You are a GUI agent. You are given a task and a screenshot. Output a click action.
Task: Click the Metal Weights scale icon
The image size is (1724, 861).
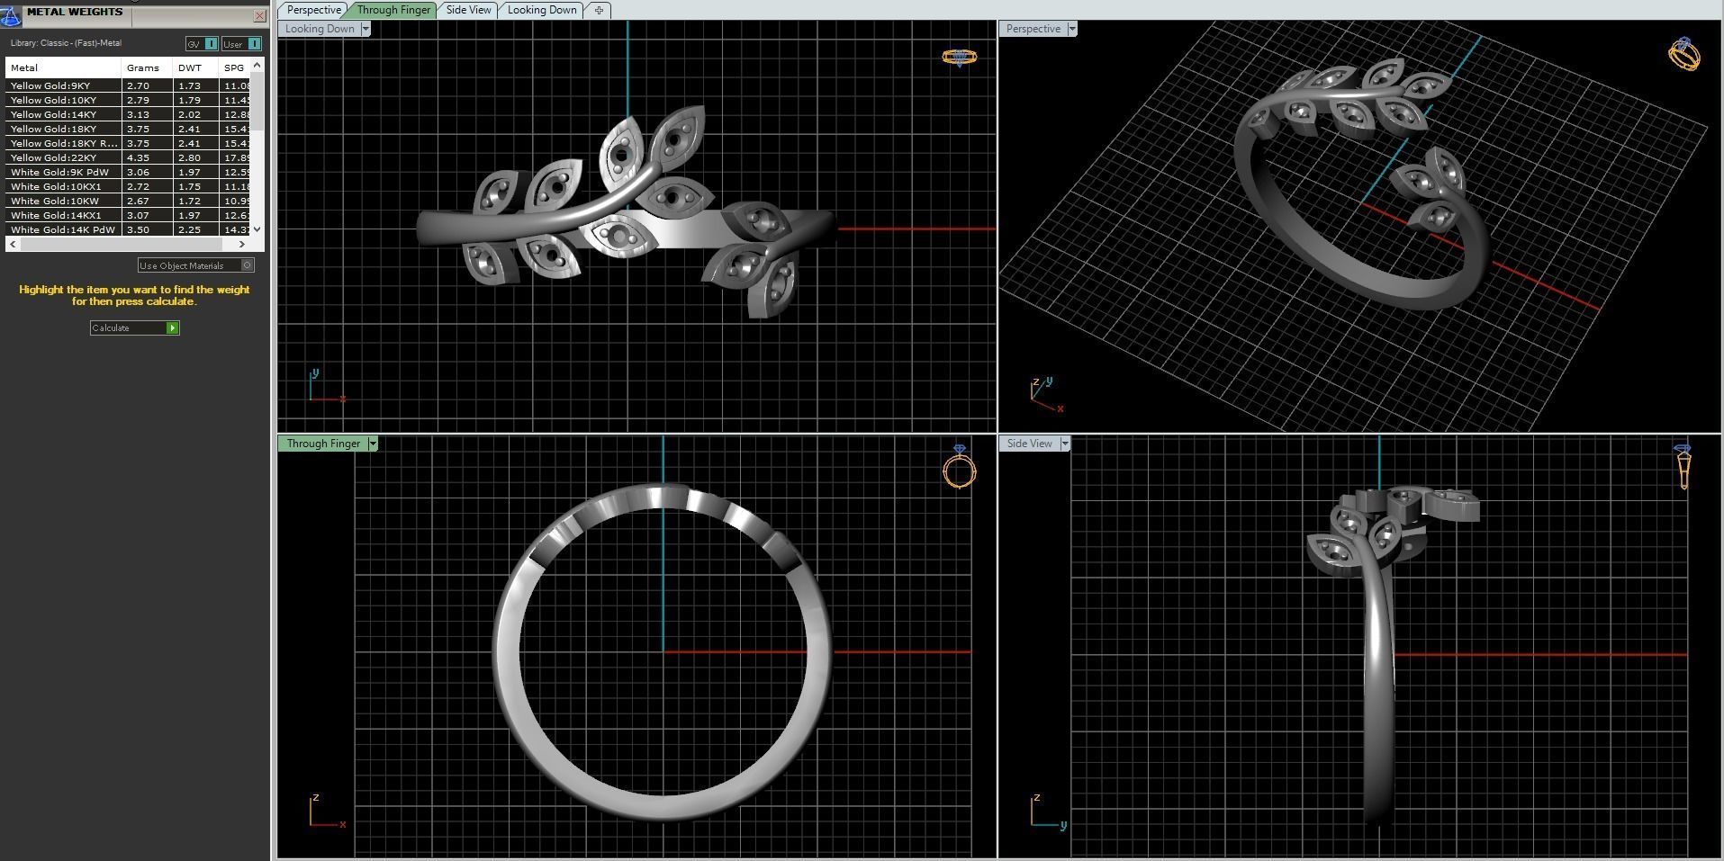pyautogui.click(x=10, y=14)
